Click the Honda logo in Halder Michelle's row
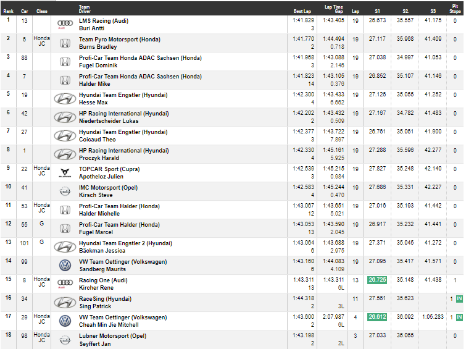 click(x=65, y=210)
